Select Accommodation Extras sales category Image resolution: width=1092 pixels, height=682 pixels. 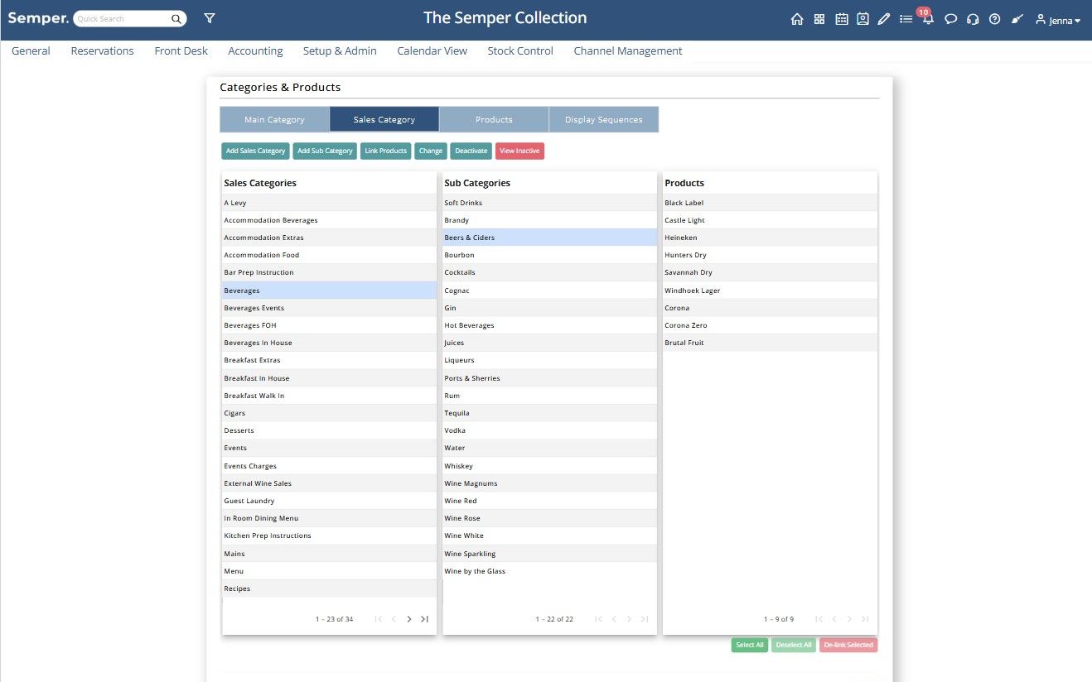pyautogui.click(x=330, y=238)
